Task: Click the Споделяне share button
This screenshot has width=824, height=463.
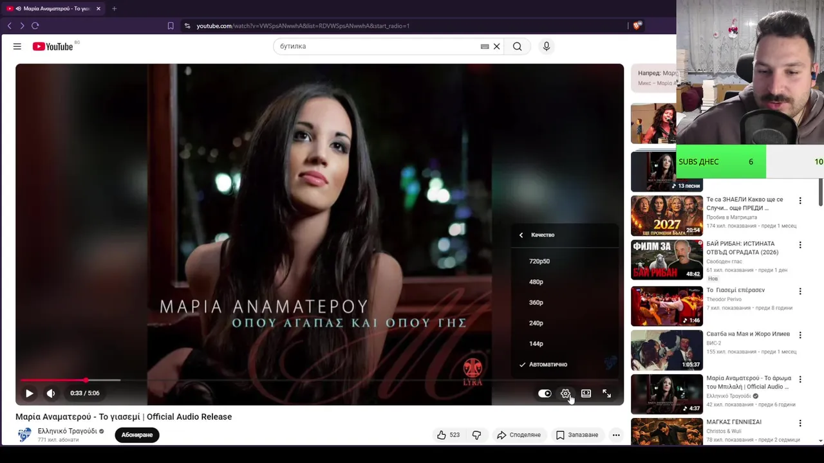Action: [518, 435]
